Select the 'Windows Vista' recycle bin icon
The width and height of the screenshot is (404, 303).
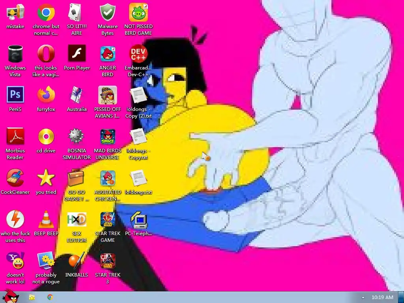tap(15, 54)
